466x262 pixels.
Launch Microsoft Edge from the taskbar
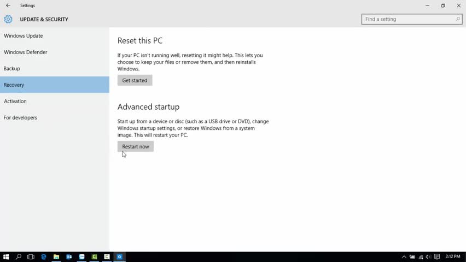click(43, 257)
